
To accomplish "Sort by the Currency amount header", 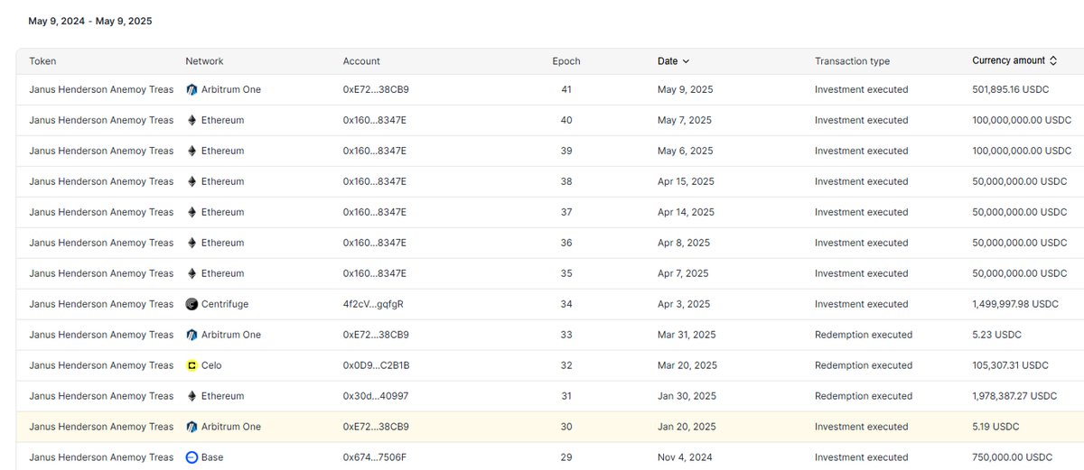I will pos(1008,61).
